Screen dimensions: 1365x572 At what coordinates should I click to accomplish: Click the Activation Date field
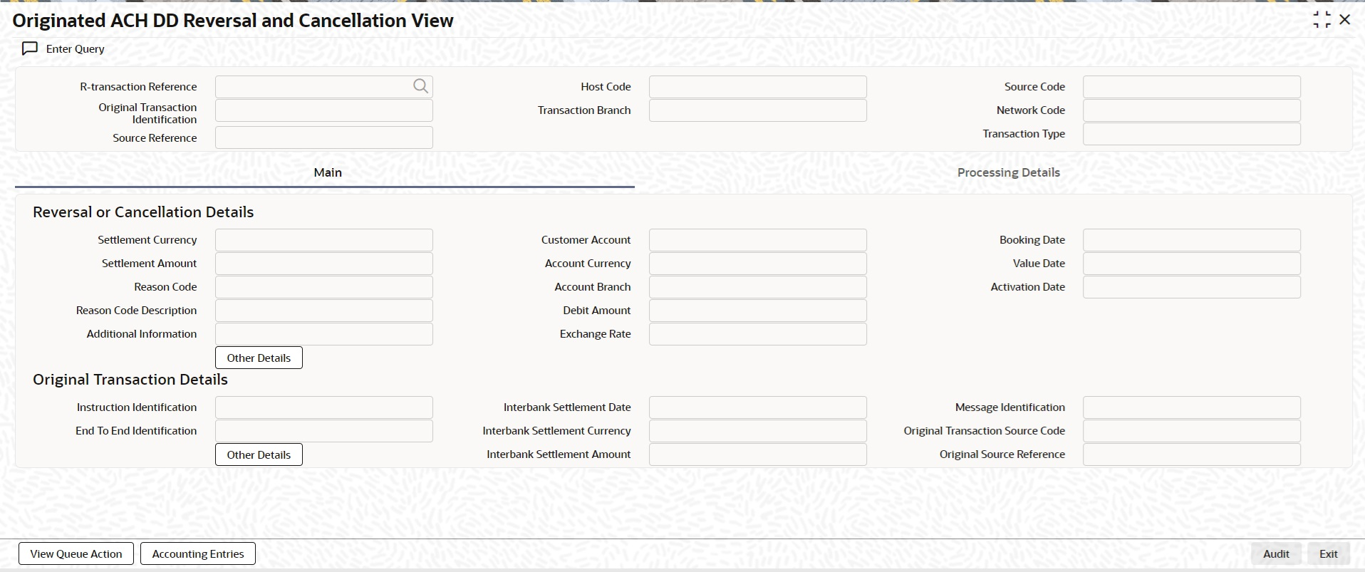(x=1192, y=287)
